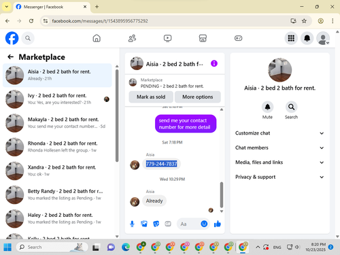Screen dimensions: 340x255
Task: Choose a sticker icon
Action: 156,224
